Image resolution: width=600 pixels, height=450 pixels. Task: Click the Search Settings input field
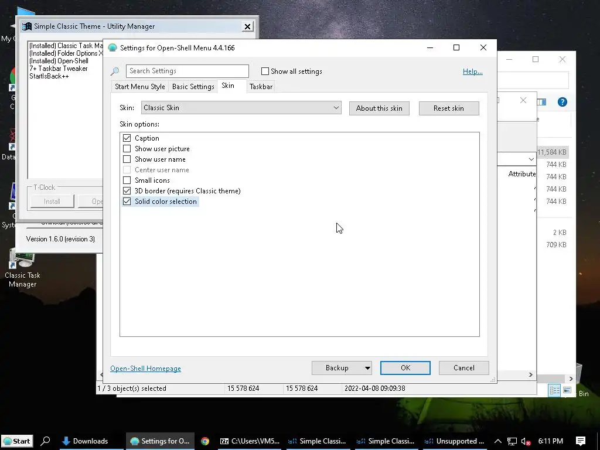tap(187, 71)
